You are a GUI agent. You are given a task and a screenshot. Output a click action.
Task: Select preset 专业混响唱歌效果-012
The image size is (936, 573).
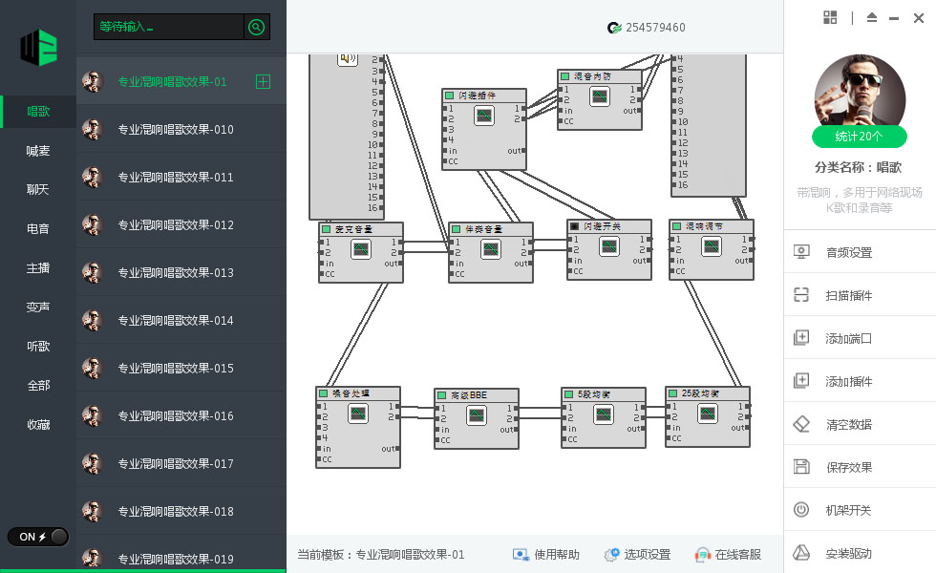pyautogui.click(x=181, y=225)
